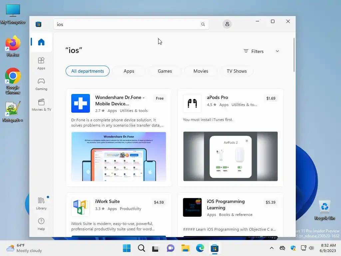The image size is (341, 256).
Task: Click the Store window vertical scrollbar
Action: pos(294,55)
